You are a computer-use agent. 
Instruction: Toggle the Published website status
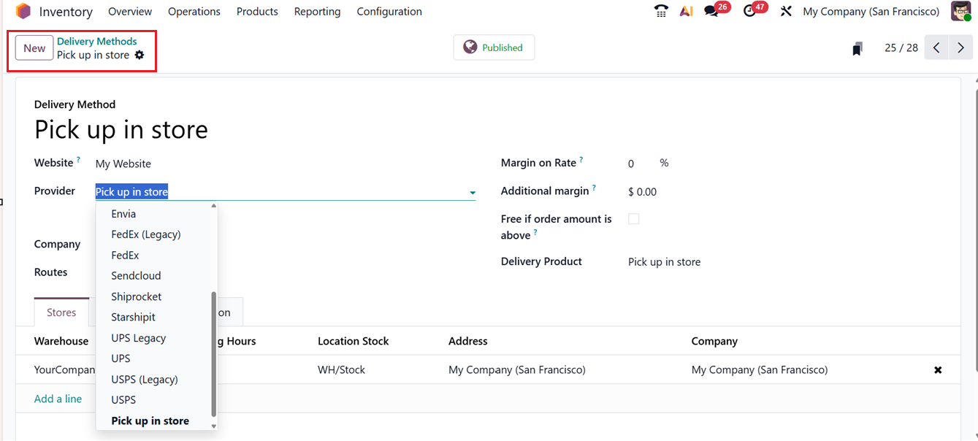[x=494, y=47]
